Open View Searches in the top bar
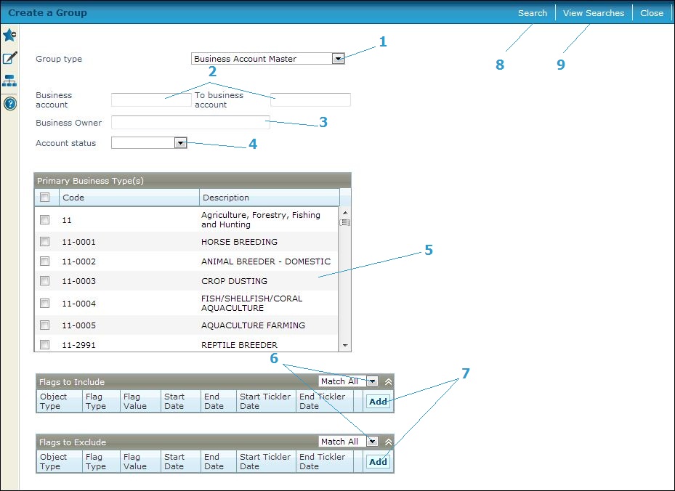This screenshot has width=675, height=491. [x=594, y=13]
